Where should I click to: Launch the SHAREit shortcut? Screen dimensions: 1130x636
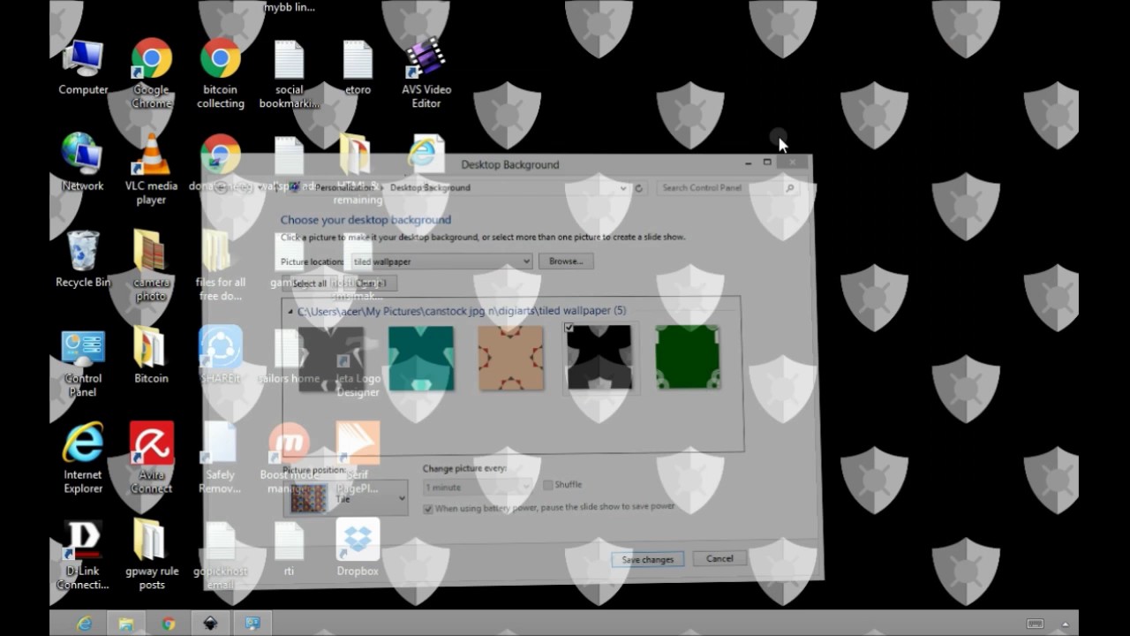[x=221, y=355]
